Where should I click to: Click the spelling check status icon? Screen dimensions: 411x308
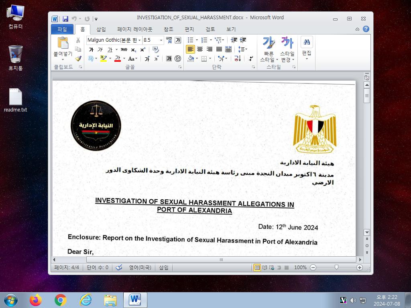tap(119, 267)
